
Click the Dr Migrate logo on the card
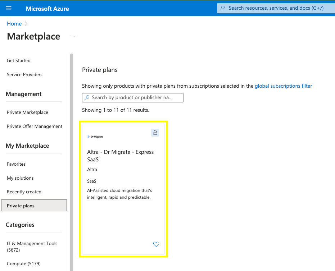95,137
